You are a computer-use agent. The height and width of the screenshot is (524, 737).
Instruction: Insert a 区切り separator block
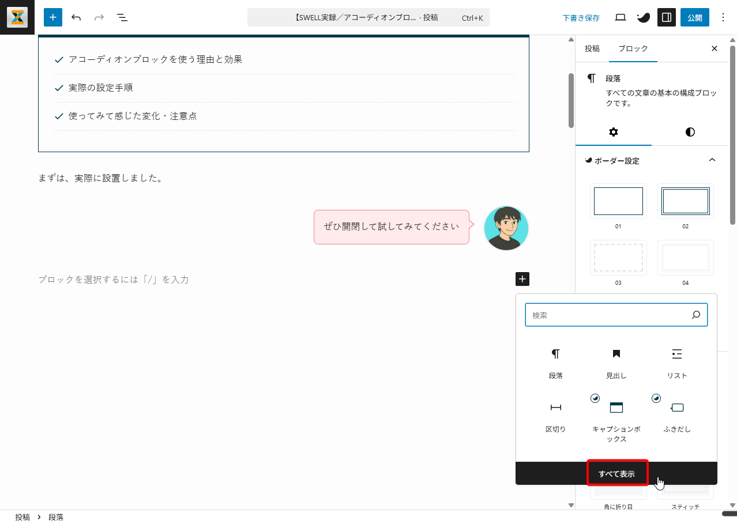click(x=555, y=416)
